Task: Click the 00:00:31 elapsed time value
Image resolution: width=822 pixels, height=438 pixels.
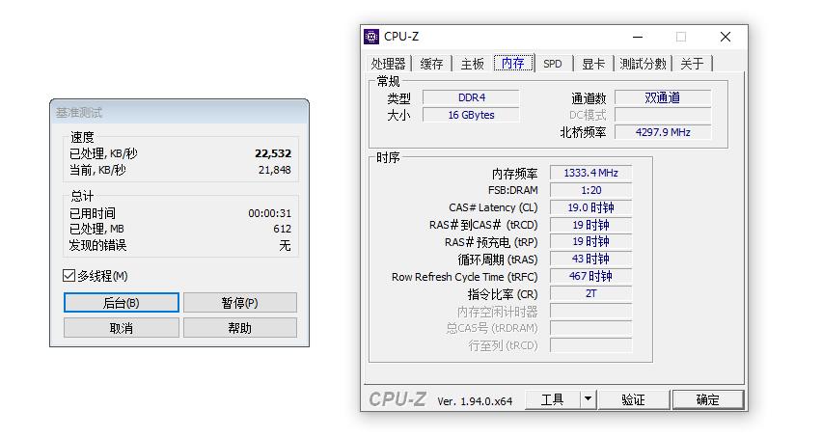Action: pyautogui.click(x=269, y=213)
